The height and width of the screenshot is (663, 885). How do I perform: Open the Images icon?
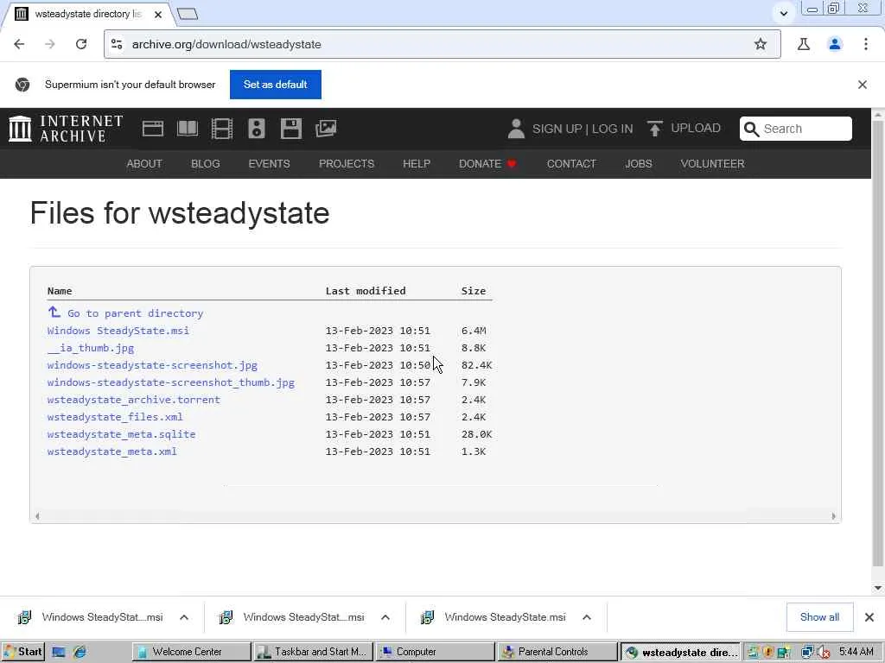pos(326,129)
